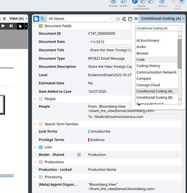Click the tan Search Term Families swatch

(41, 124)
